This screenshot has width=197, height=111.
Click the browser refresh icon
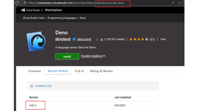(x=17, y=3)
